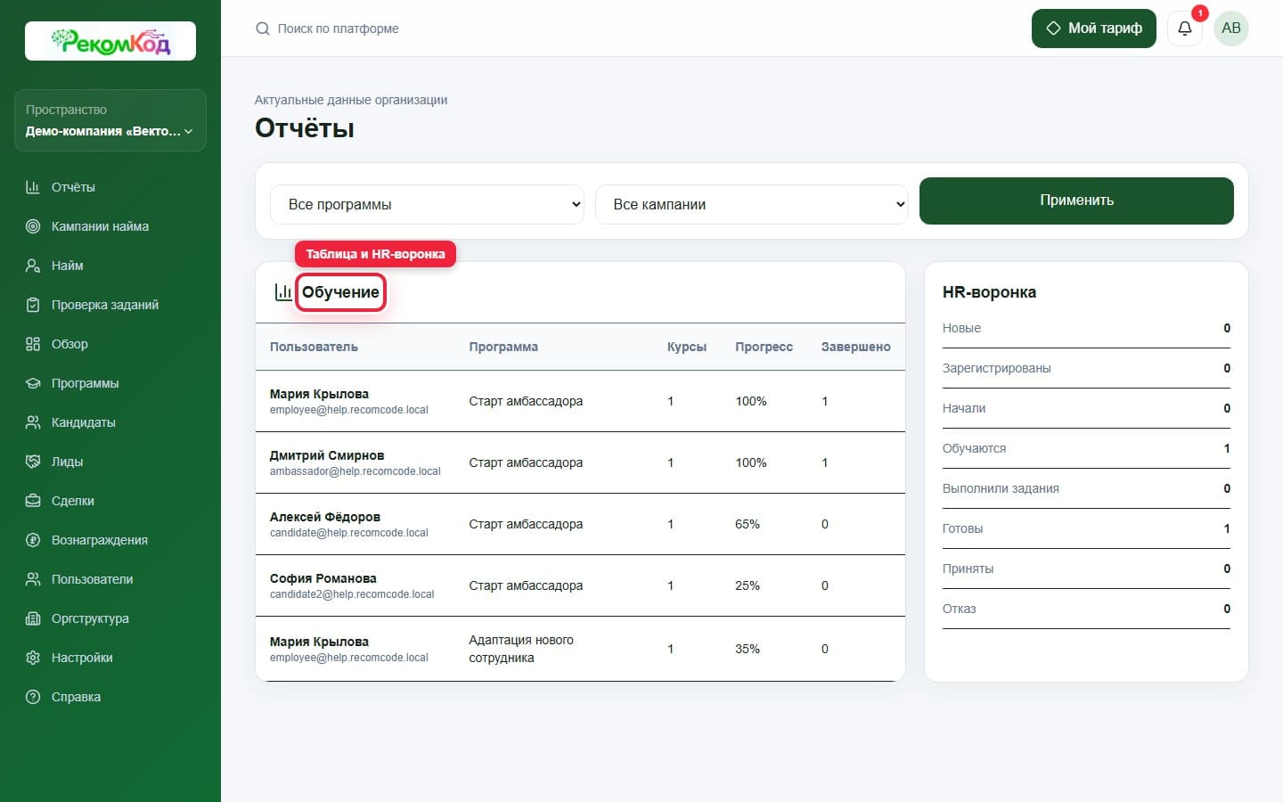
Task: Click the Адаптация нового сотрудника program cell
Action: 521,649
